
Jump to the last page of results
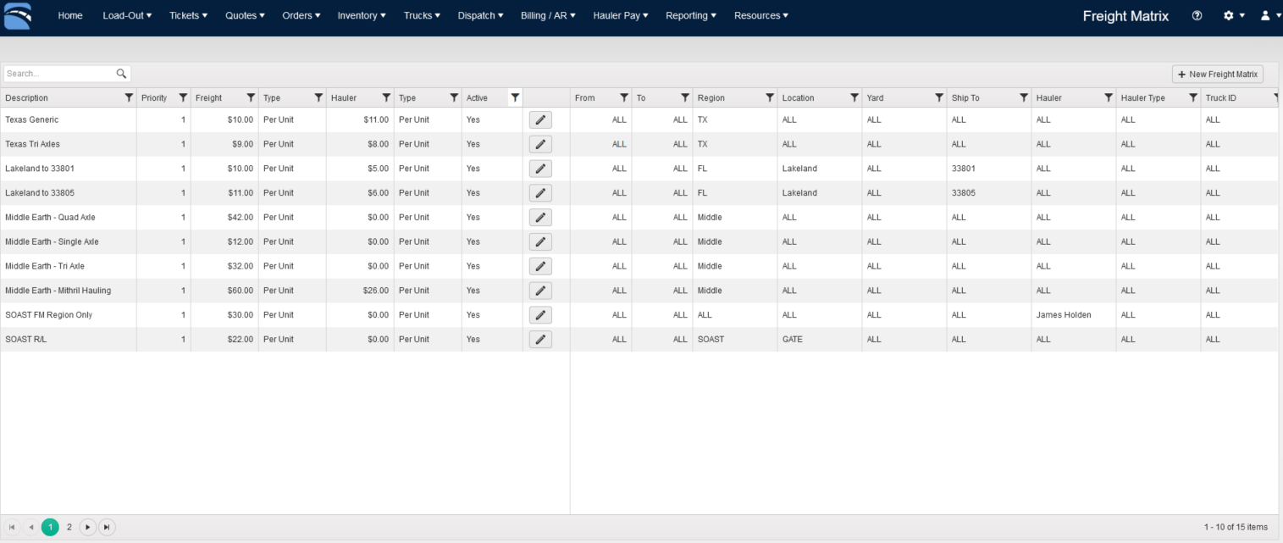click(x=107, y=527)
